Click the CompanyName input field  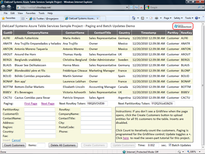pyautogui.click(x=95, y=114)
